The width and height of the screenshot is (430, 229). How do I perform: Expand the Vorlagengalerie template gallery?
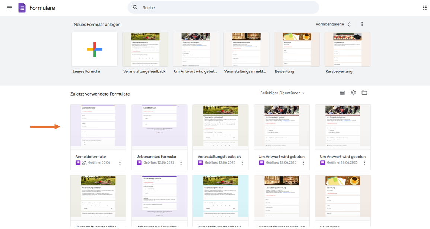(333, 24)
